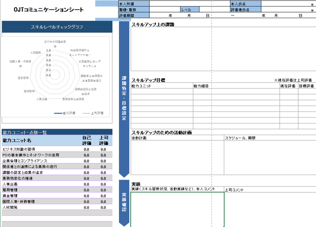Viewport: 316px width, 227px height.
Task: Select the 業務効率化の推進 table row name
Action: pos(18,178)
